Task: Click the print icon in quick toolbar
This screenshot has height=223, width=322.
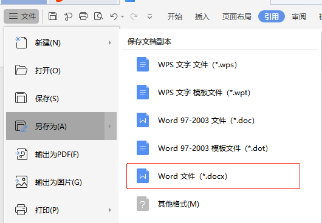Action: click(83, 16)
